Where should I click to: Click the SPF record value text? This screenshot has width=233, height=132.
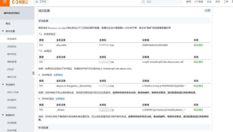pos(162,62)
